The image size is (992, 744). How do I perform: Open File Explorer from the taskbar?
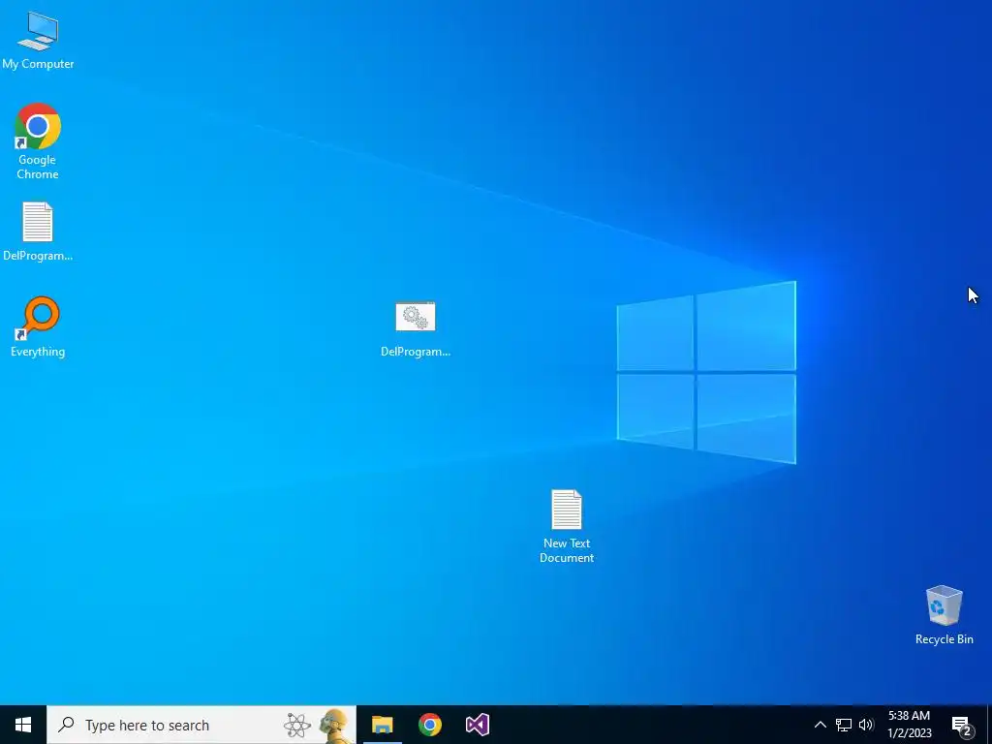tap(382, 725)
